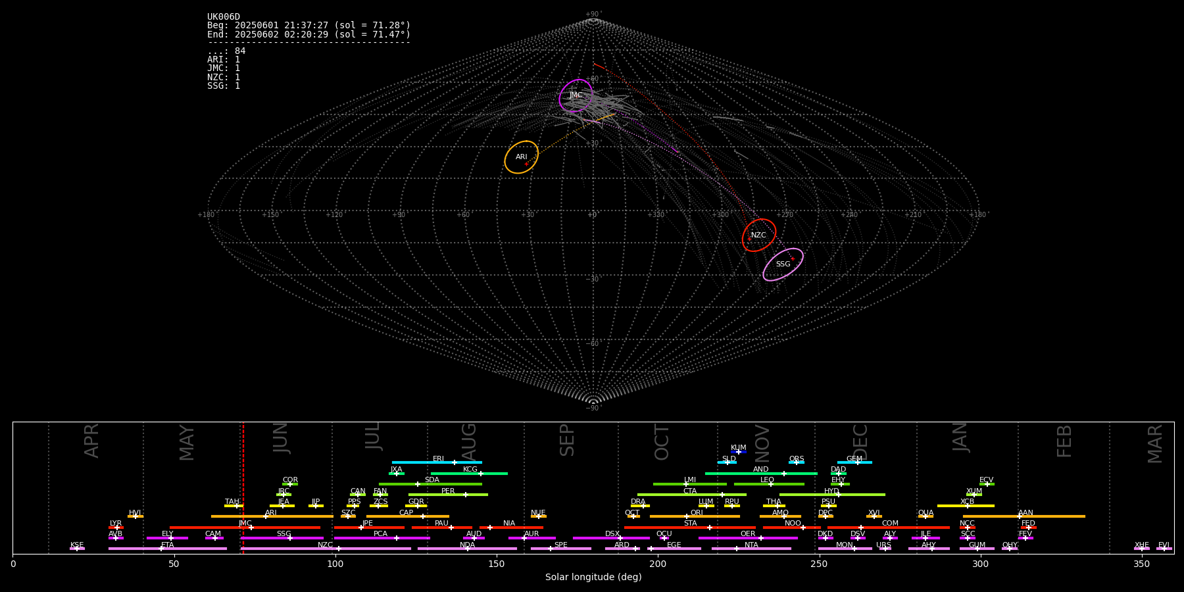Click the ETA shower bar
1184x592 pixels.
pyautogui.click(x=168, y=549)
